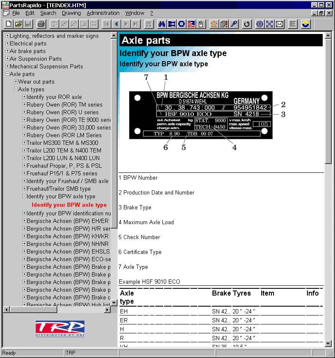Click the blue linked boxes toolbar icon
The image size is (335, 358).
171,24
